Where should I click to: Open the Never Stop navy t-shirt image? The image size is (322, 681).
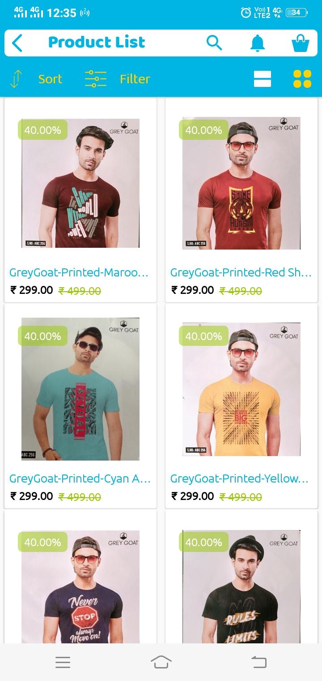pos(80,587)
